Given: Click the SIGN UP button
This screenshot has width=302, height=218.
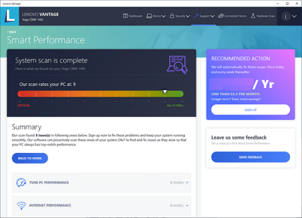Looking at the screenshot, I should (x=250, y=110).
